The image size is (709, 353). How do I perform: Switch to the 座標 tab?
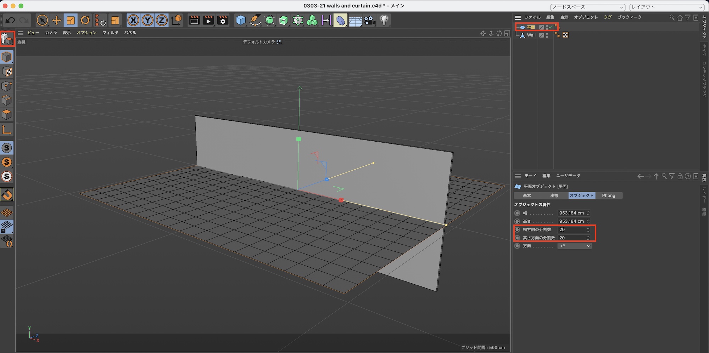coord(554,195)
